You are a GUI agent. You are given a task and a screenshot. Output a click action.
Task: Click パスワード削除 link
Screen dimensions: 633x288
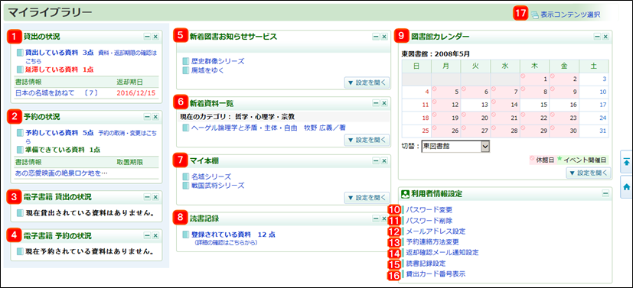click(429, 220)
